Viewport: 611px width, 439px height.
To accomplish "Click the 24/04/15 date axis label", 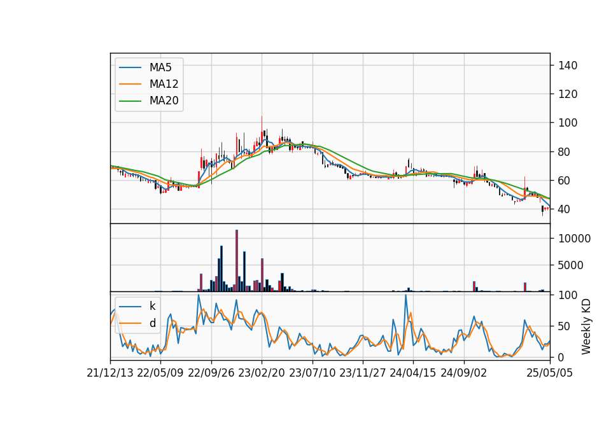I will click(412, 373).
